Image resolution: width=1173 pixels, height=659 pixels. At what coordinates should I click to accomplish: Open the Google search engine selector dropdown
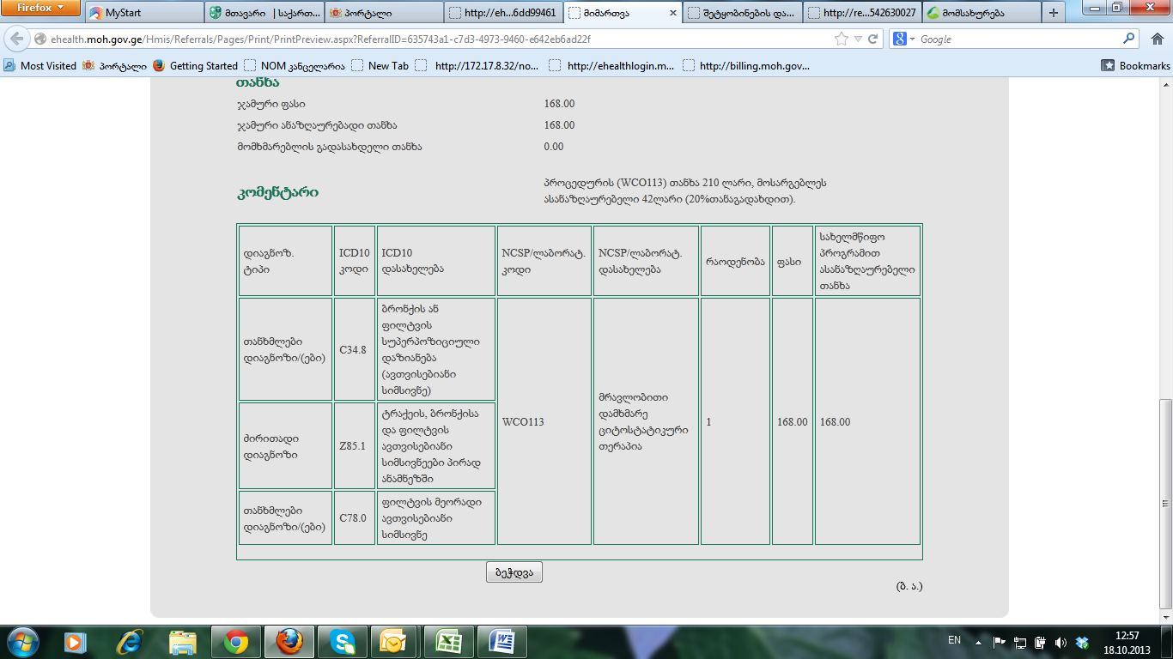point(904,39)
